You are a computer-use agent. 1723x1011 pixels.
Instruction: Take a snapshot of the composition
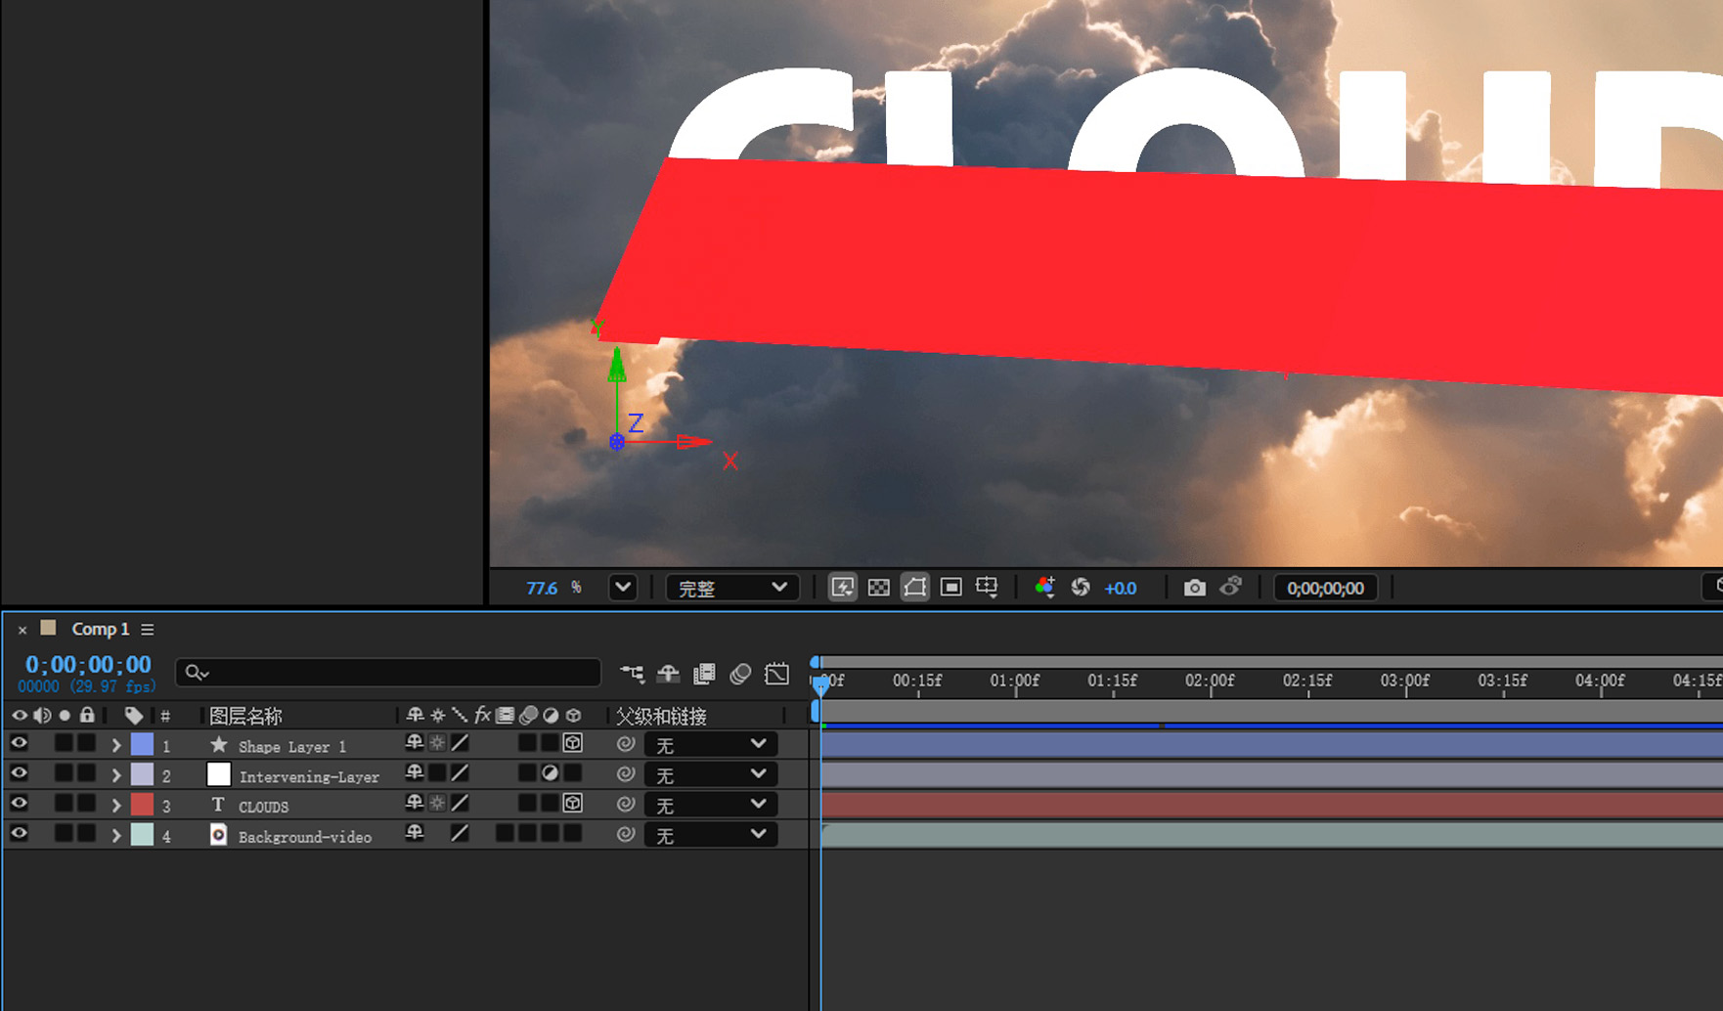click(1195, 588)
